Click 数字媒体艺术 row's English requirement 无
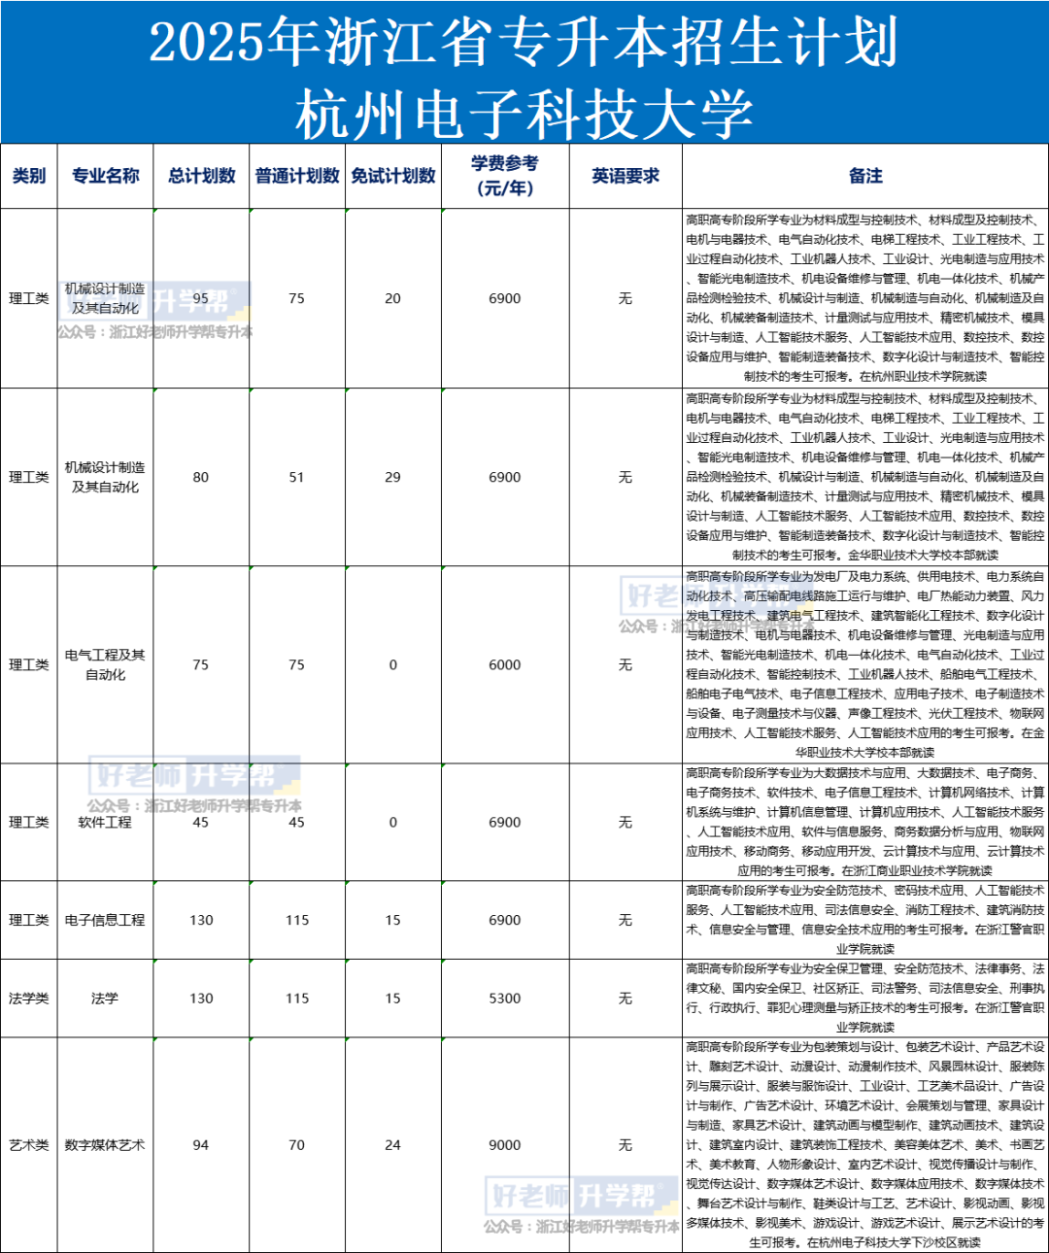 626,1145
